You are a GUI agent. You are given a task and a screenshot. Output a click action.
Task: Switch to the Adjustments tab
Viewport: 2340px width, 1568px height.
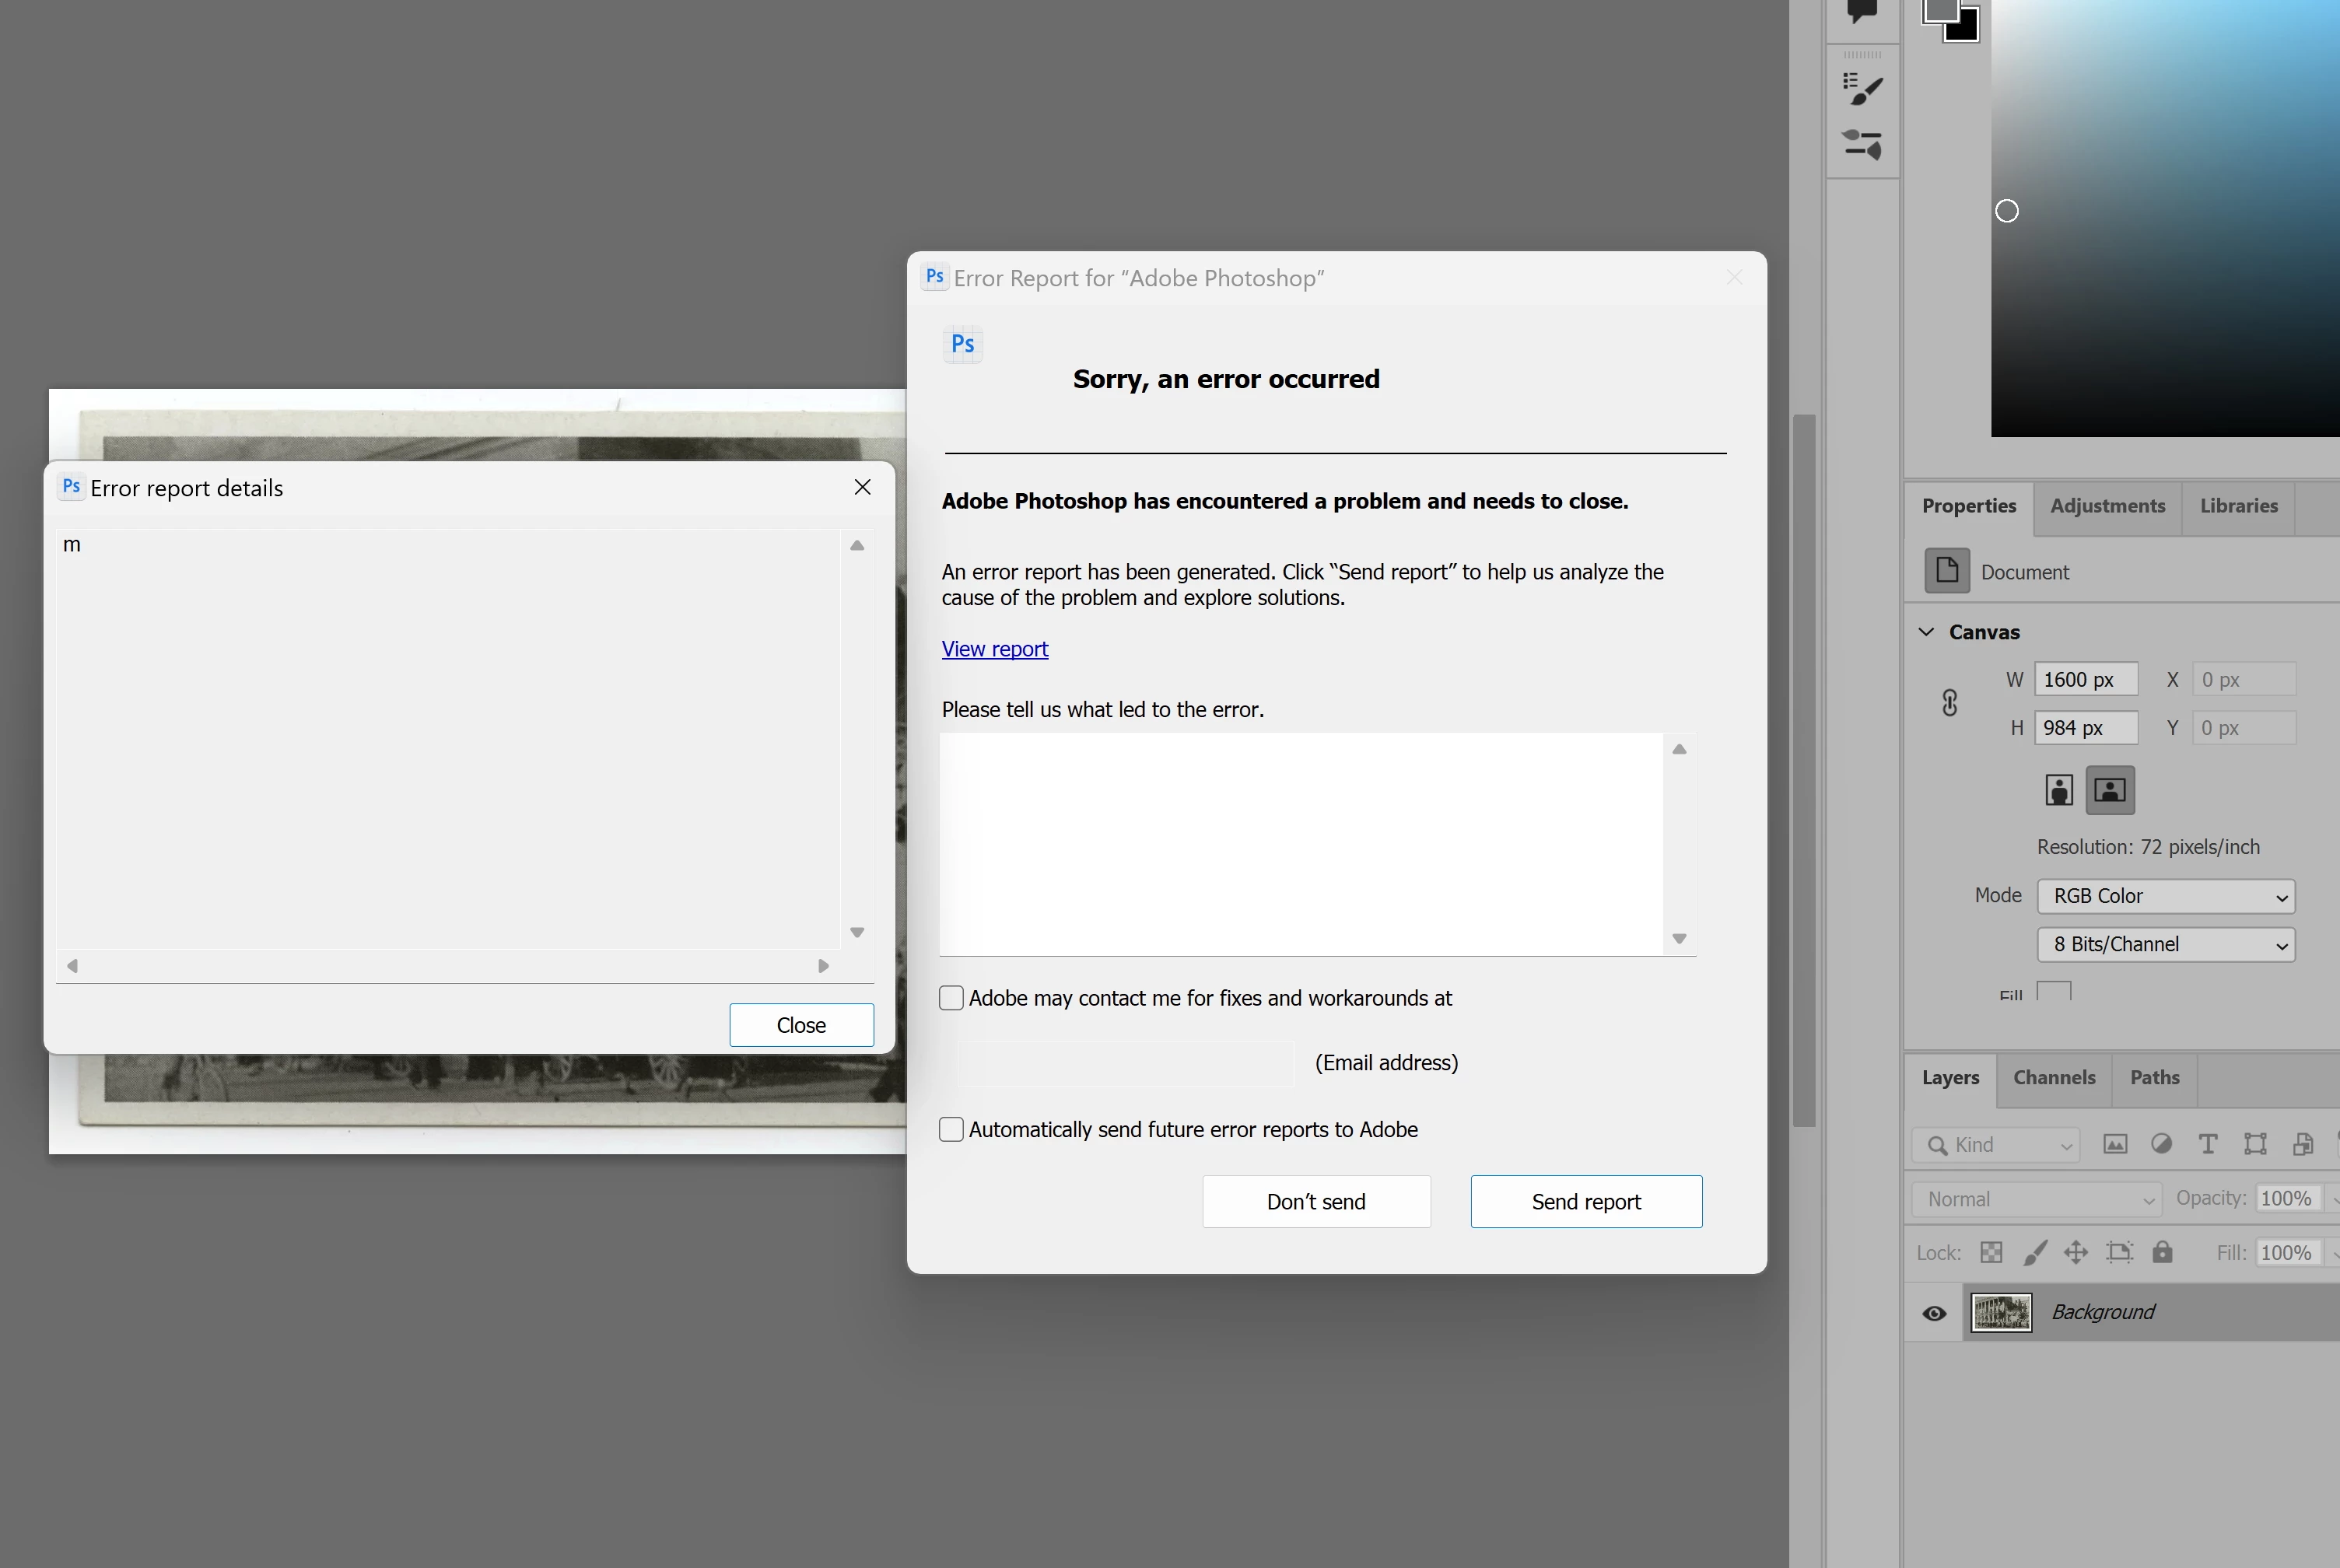click(2107, 506)
